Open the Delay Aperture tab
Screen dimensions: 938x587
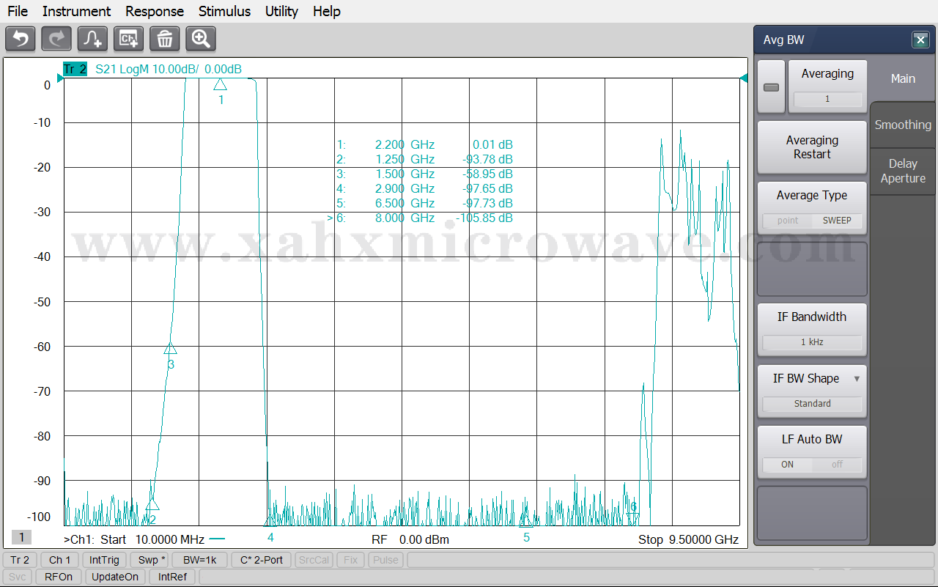[903, 171]
